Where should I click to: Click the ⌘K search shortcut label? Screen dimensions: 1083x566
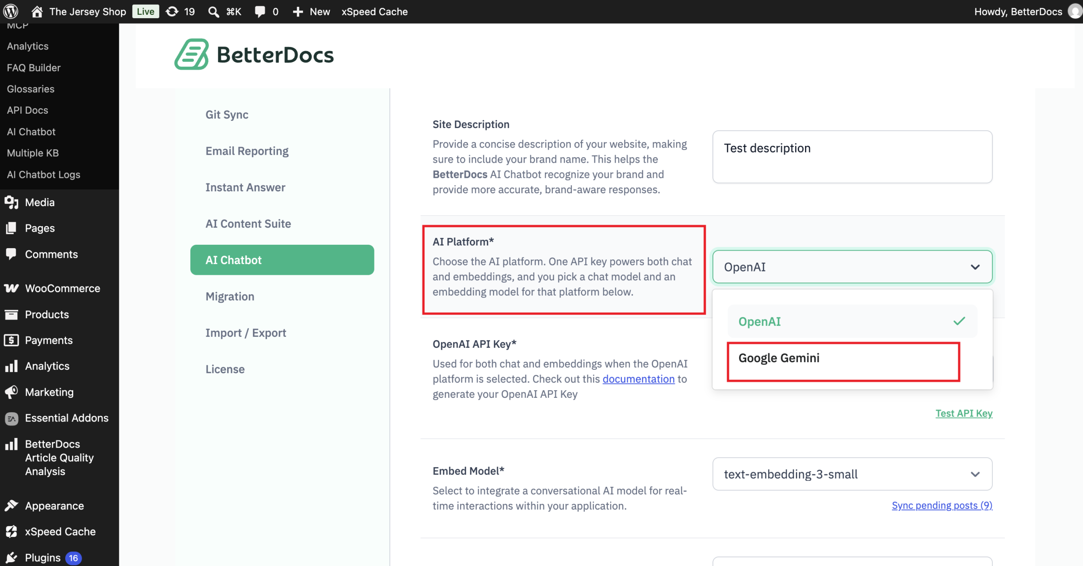(x=234, y=11)
